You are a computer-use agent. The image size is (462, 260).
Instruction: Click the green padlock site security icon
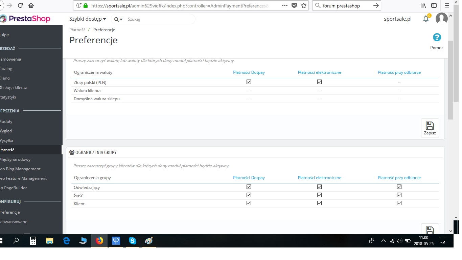pos(85,5)
